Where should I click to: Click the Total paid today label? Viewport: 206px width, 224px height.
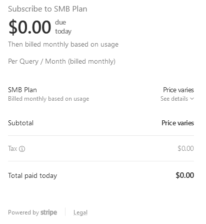[32, 175]
